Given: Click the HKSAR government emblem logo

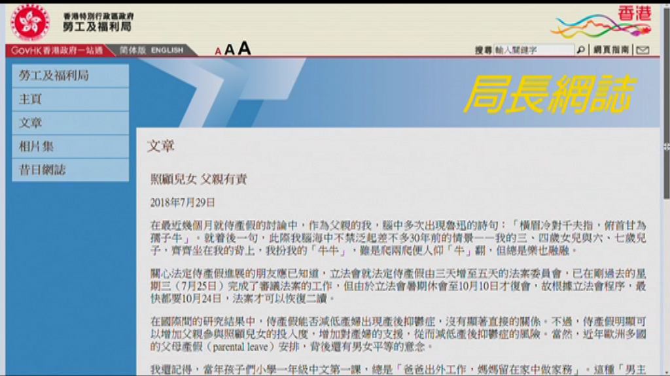Looking at the screenshot, I should click(x=31, y=20).
